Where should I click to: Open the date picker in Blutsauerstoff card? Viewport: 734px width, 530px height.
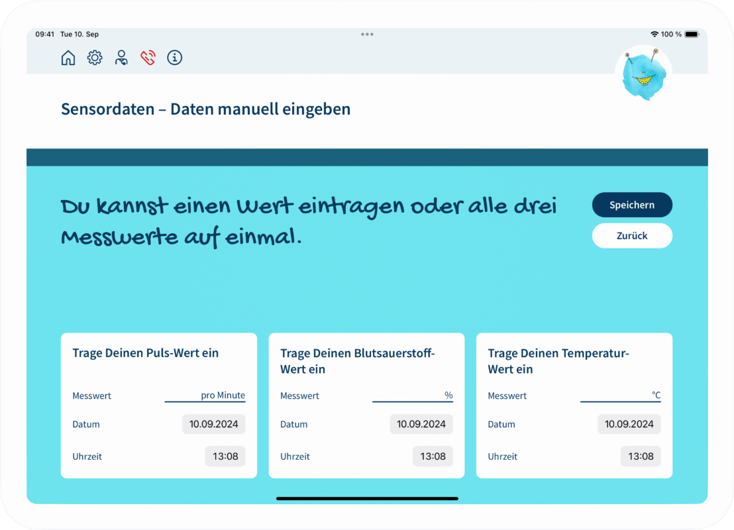coord(421,425)
